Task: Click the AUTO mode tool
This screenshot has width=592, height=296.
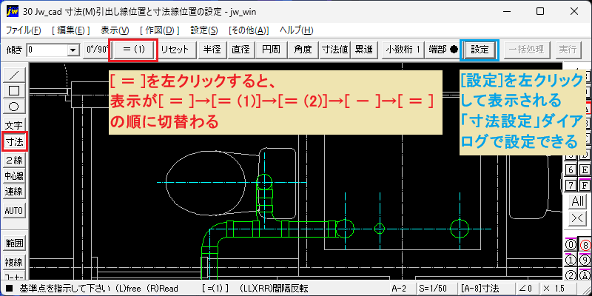Action: point(14,210)
